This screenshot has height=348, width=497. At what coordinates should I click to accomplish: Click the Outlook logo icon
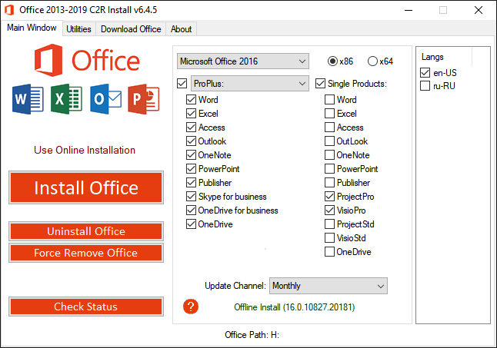click(105, 99)
